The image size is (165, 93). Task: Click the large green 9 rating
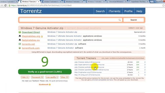[45, 62]
